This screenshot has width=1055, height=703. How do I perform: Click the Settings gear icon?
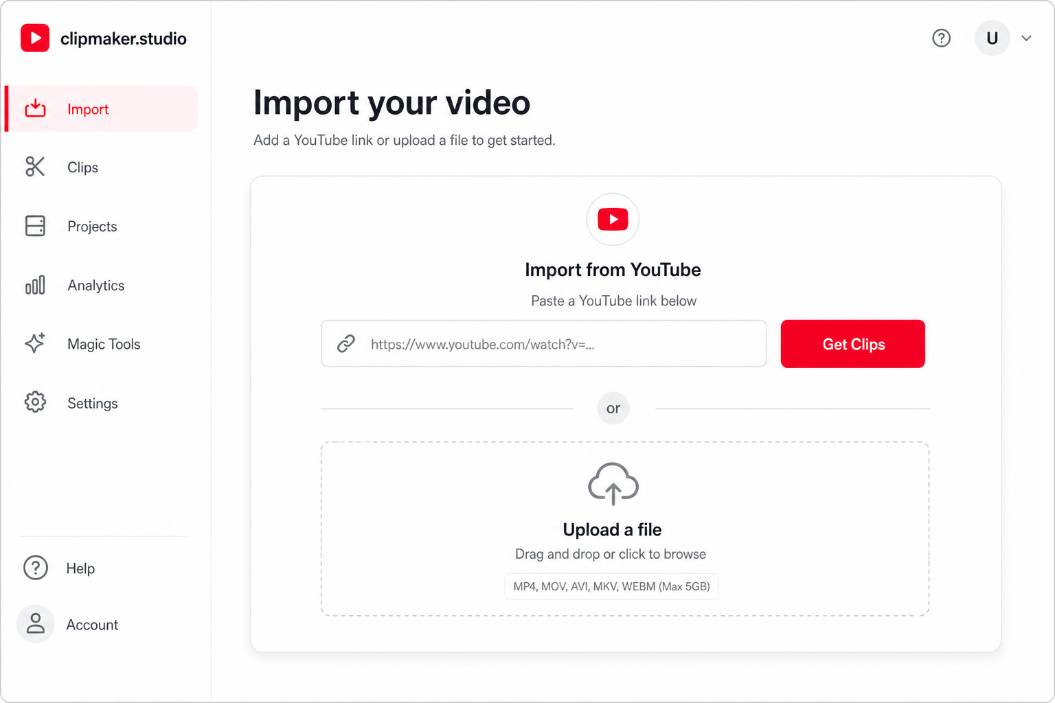pyautogui.click(x=35, y=402)
